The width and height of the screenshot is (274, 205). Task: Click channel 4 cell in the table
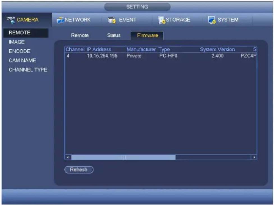(68, 56)
